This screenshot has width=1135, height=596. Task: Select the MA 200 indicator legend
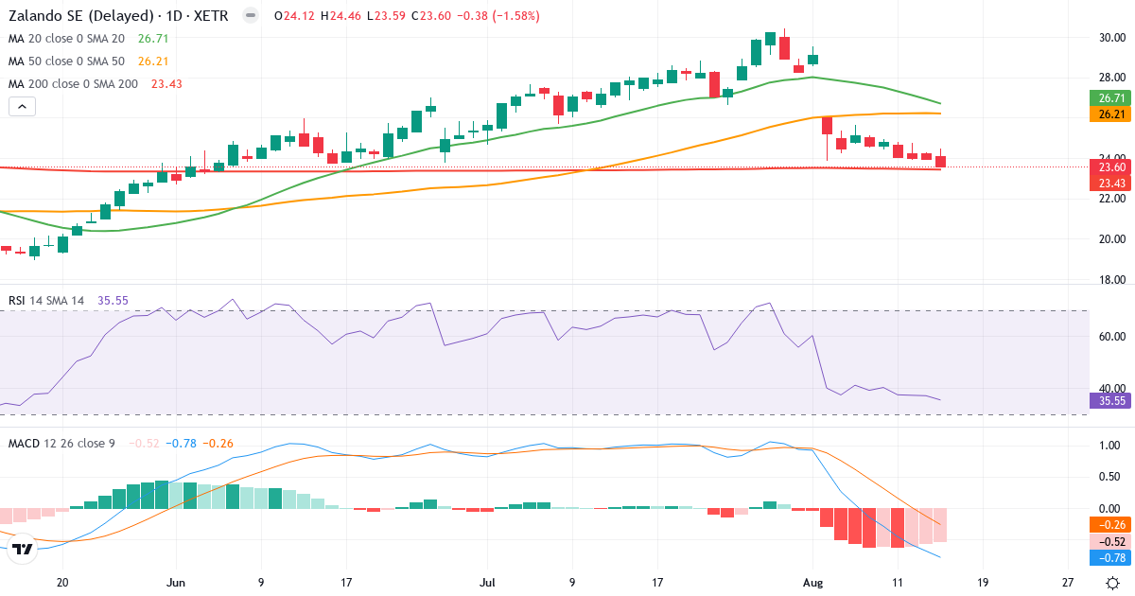point(73,84)
